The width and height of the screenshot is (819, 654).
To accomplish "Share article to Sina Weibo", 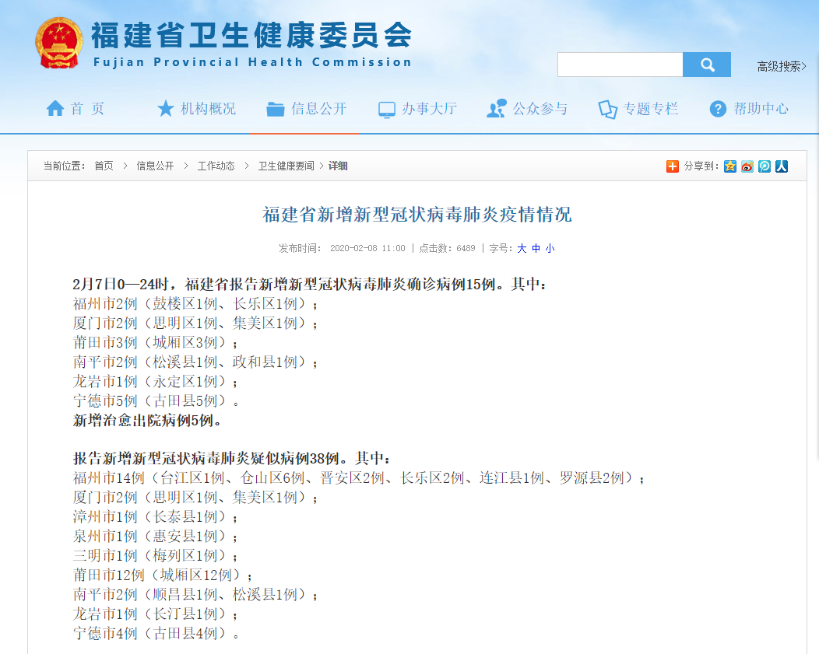I will click(x=747, y=166).
